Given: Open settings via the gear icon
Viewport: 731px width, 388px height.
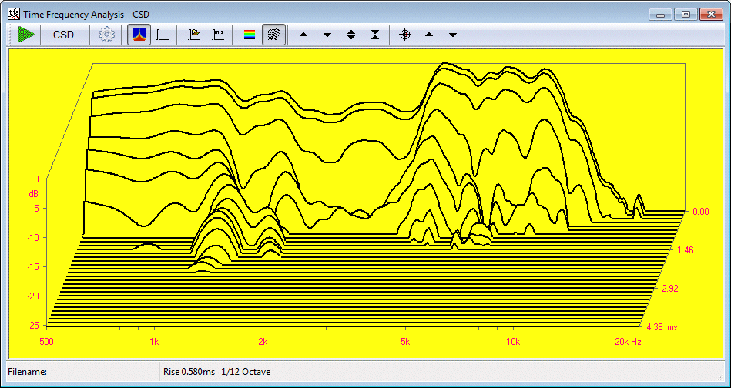Looking at the screenshot, I should (107, 35).
